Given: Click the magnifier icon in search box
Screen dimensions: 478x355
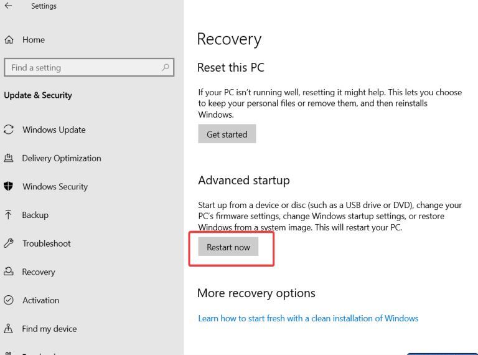Looking at the screenshot, I should point(165,67).
